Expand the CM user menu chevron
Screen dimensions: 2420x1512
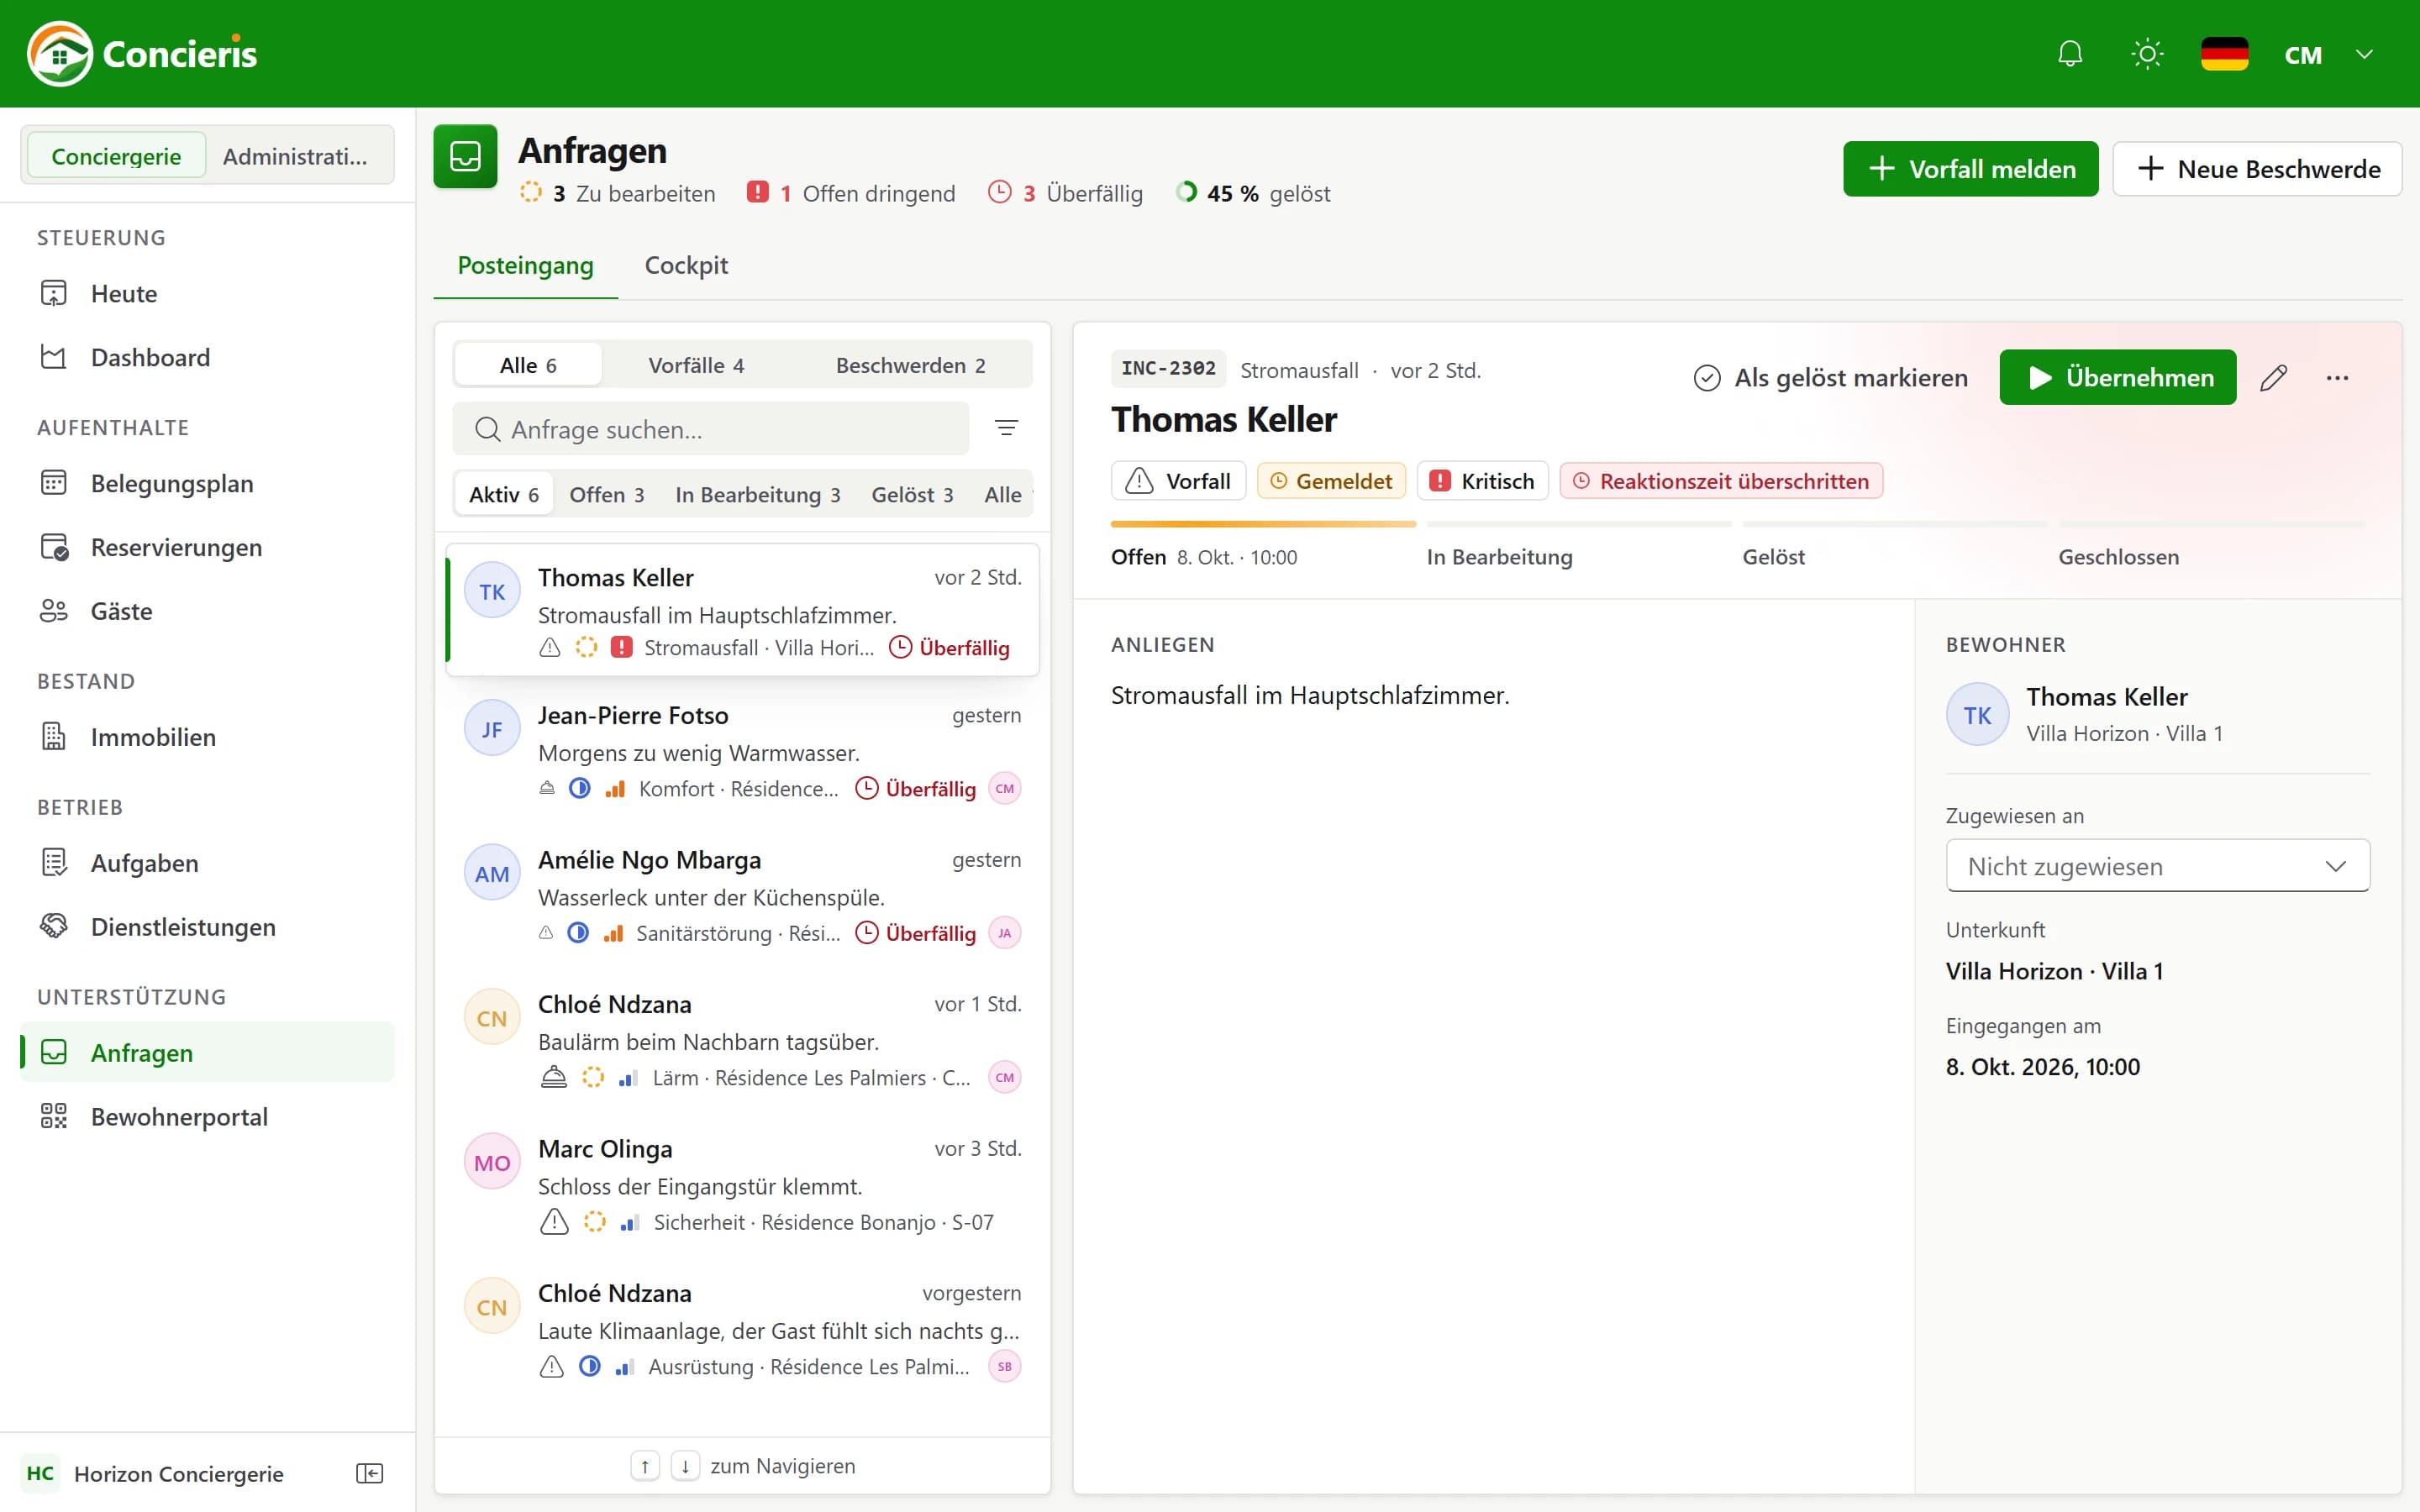pos(2364,54)
